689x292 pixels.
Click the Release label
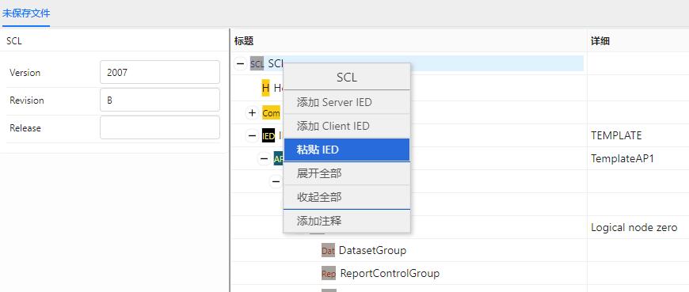[x=25, y=127]
